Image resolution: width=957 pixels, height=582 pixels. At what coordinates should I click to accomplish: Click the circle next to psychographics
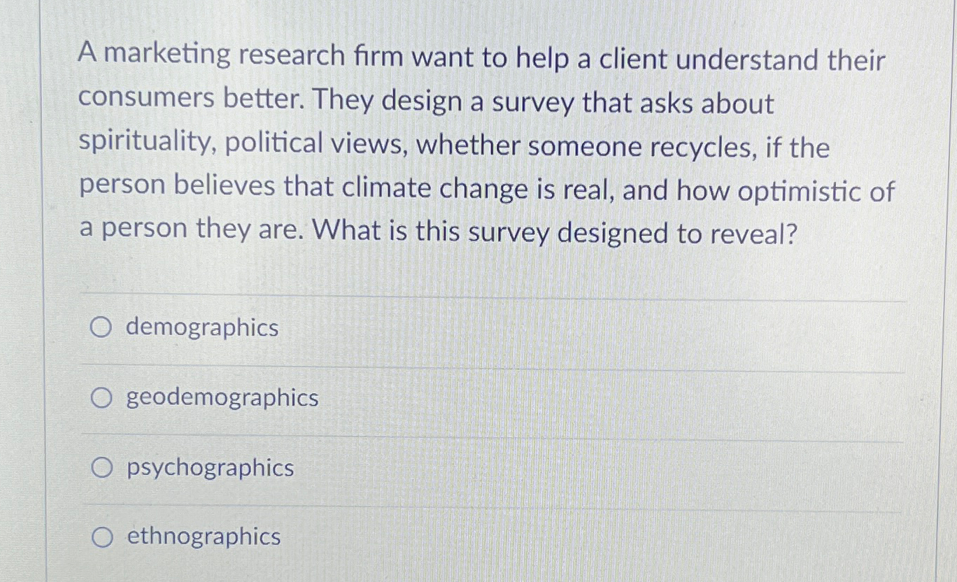click(102, 467)
